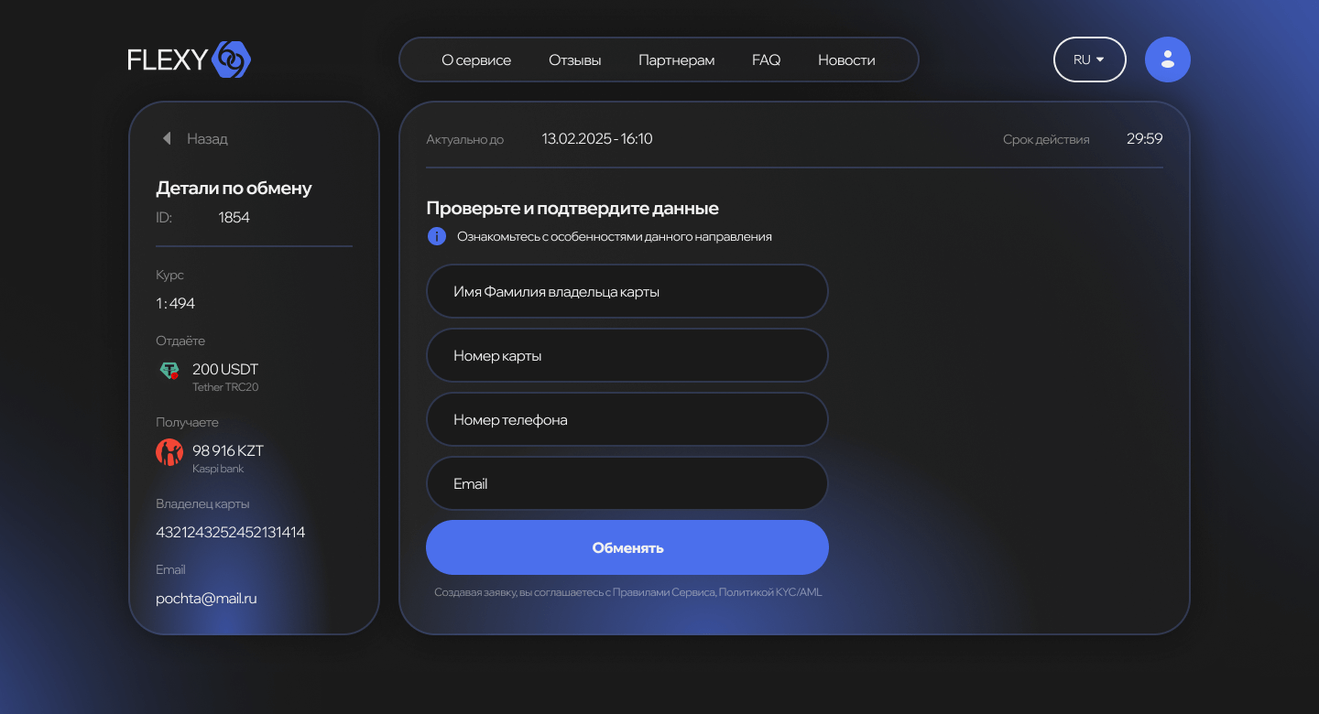Expand the RU language dropdown
The width and height of the screenshot is (1319, 714).
coord(1089,59)
